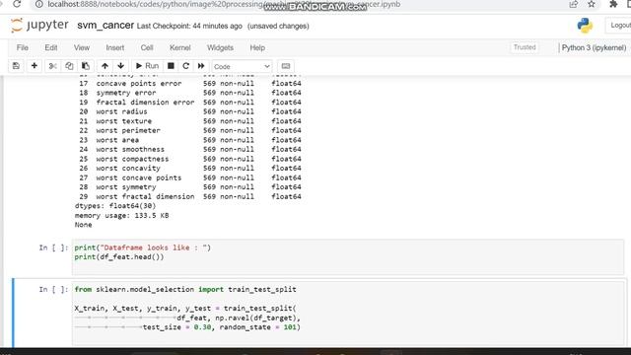Image resolution: width=631 pixels, height=355 pixels.
Task: Click the browser address bar URL
Action: pos(224,4)
